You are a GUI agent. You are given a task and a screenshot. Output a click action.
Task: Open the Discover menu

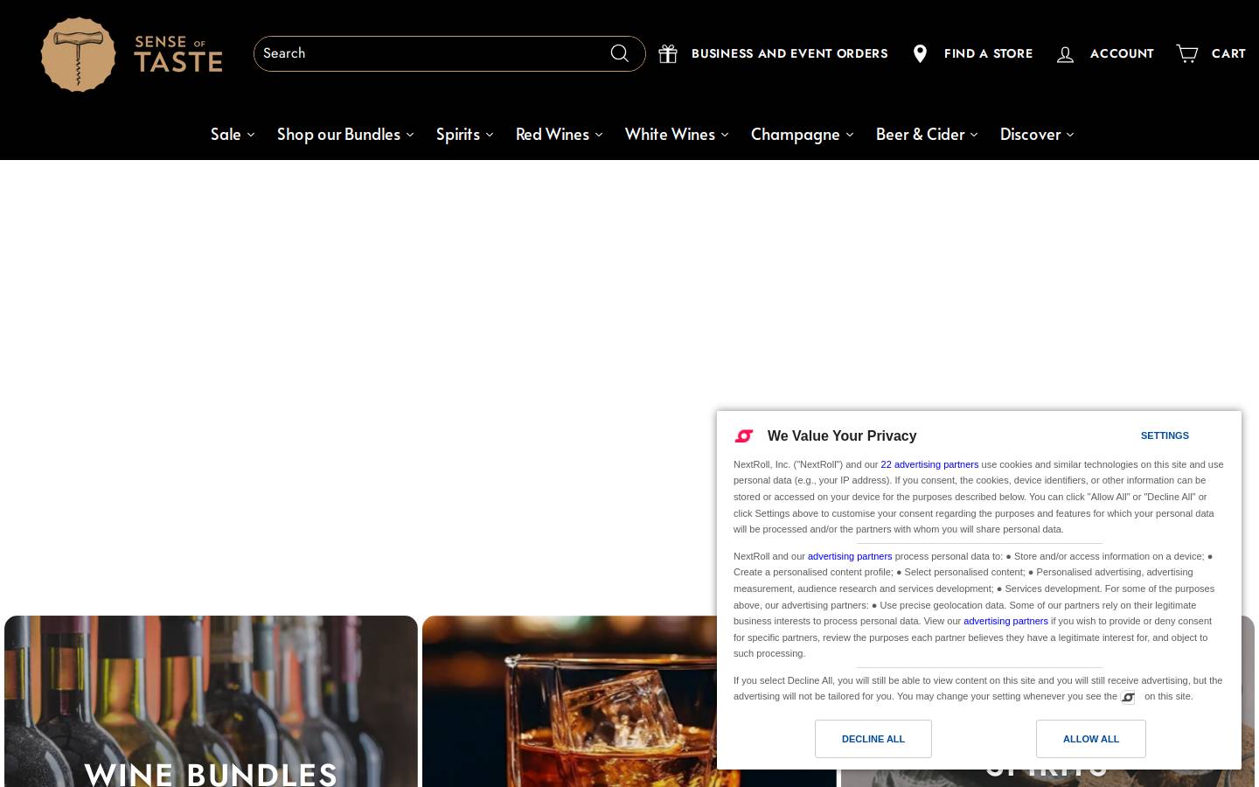click(1030, 134)
